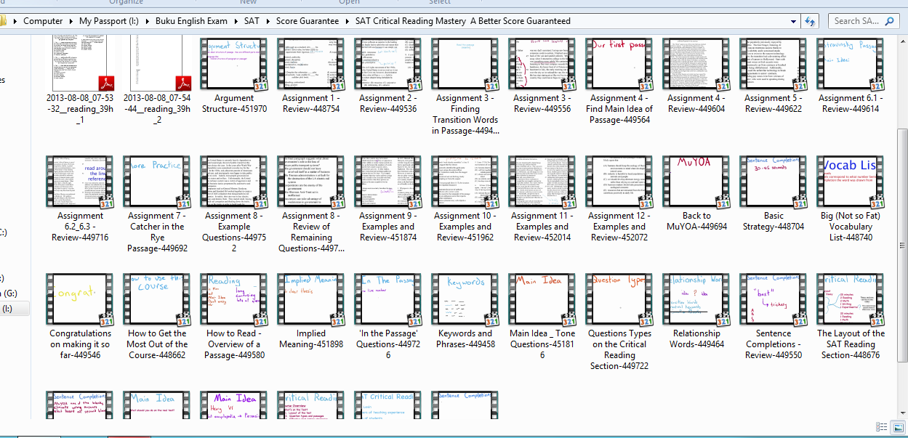Select Assignment 4 - Review-449604 video icon
Image resolution: width=908 pixels, height=438 pixels.
696,64
